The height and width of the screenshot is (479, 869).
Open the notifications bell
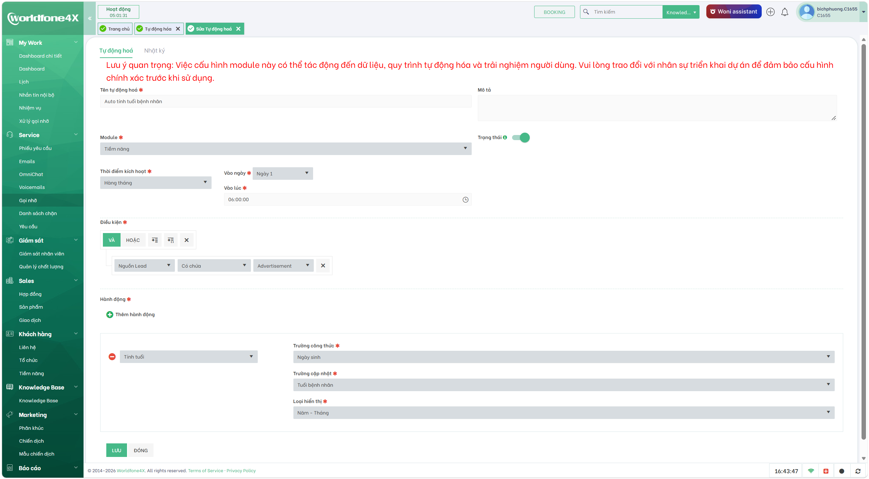point(784,12)
